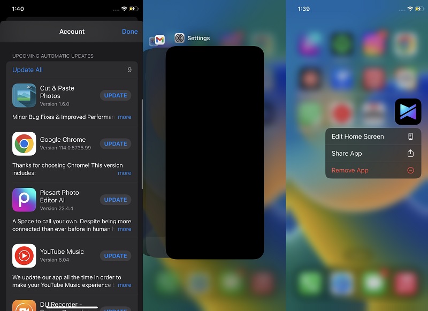Open the black Settings app card
This screenshot has height=311, width=428.
pos(215,153)
